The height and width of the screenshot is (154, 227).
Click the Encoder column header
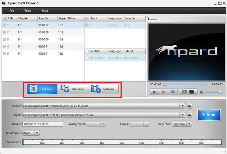(134, 18)
